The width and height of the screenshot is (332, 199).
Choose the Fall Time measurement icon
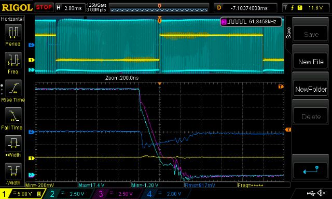[x=13, y=116]
